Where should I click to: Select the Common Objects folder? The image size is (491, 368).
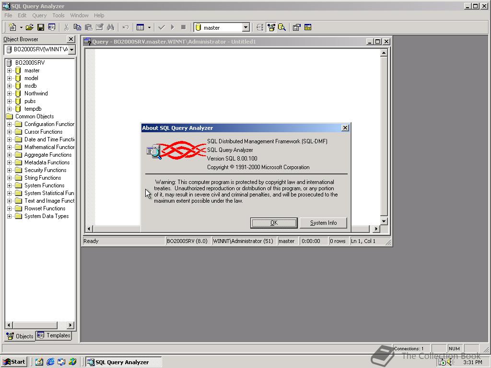35,116
